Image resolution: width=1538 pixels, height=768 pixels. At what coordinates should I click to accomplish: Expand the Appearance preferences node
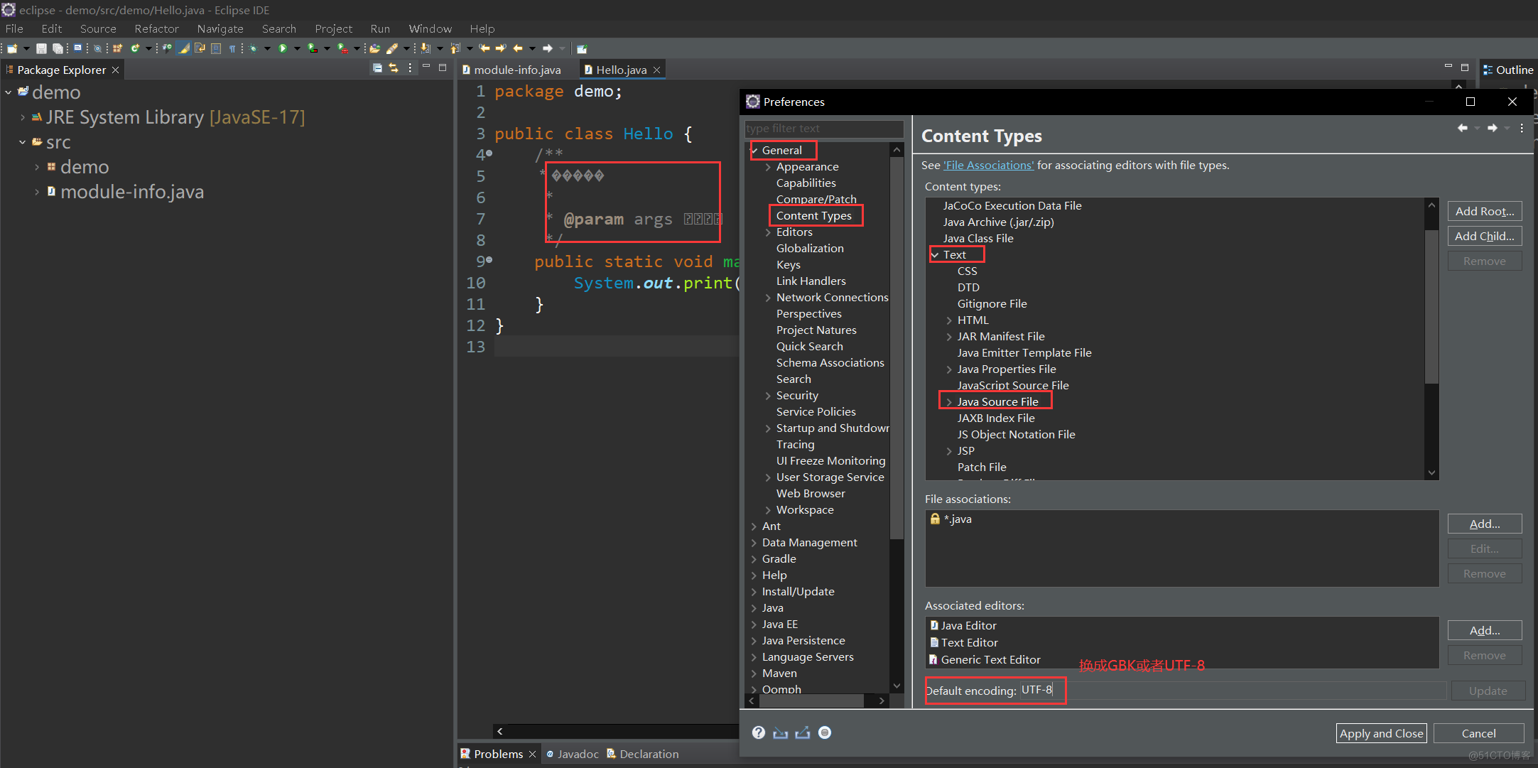click(768, 167)
